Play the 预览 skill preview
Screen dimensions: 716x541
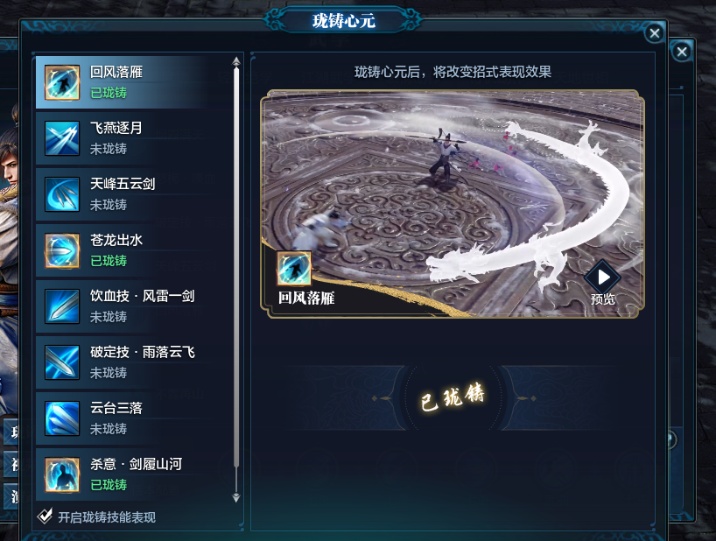point(602,277)
